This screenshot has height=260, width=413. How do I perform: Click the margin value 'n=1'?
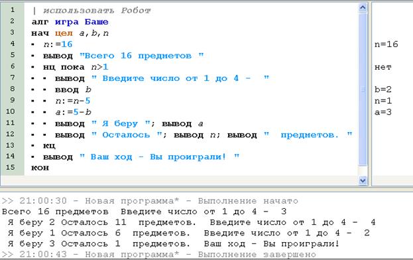383,101
